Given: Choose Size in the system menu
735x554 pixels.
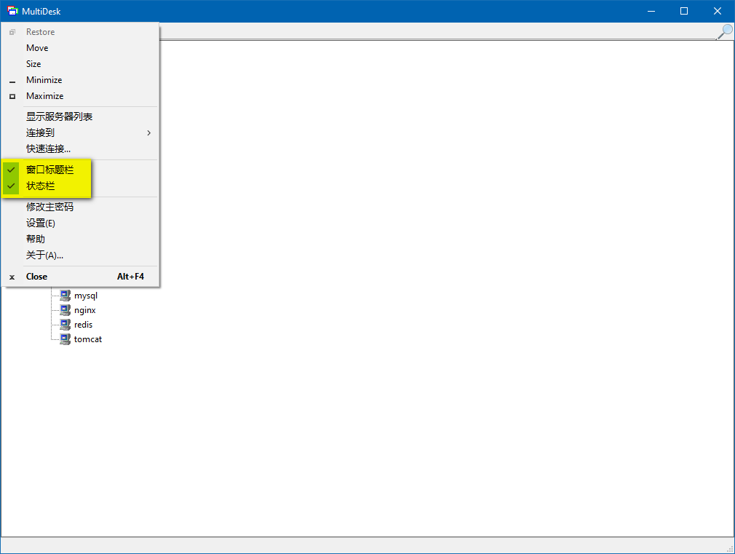Looking at the screenshot, I should point(33,64).
